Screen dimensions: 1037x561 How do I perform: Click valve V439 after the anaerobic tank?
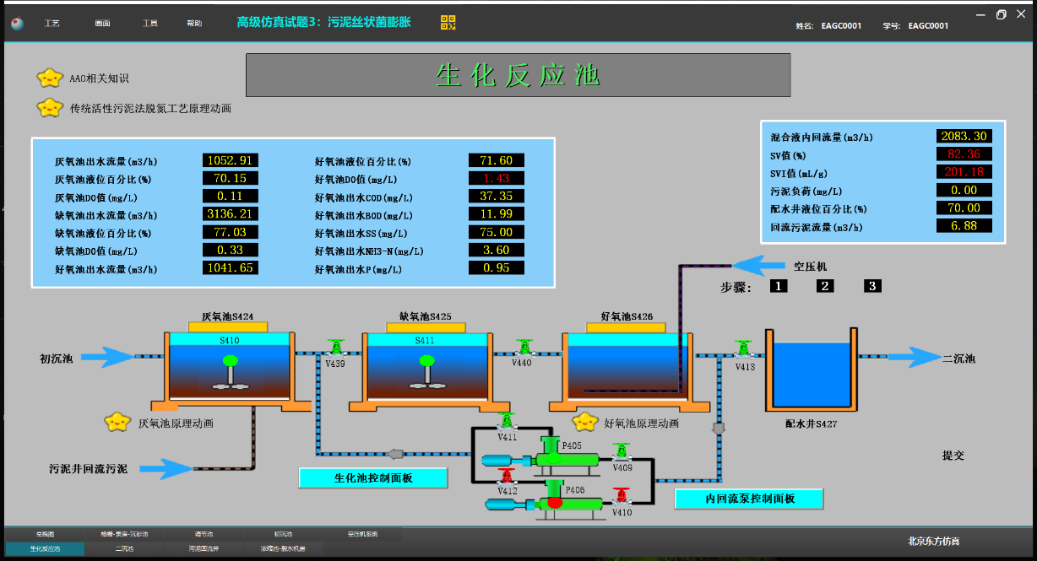click(336, 348)
